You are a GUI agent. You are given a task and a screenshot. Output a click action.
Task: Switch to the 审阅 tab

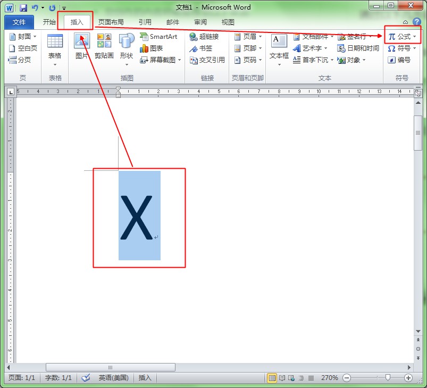tap(200, 22)
